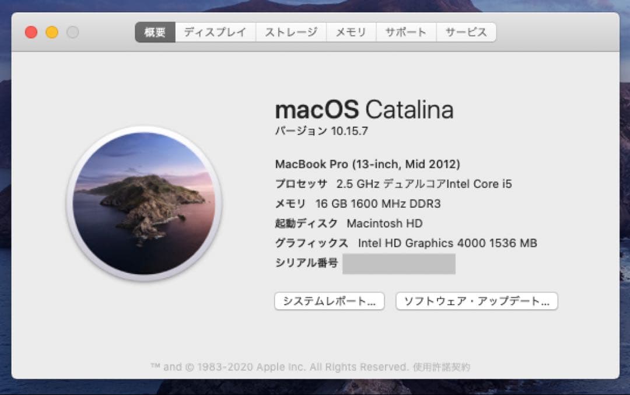Click the システムレポート button
Image resolution: width=630 pixels, height=395 pixels.
tap(330, 301)
